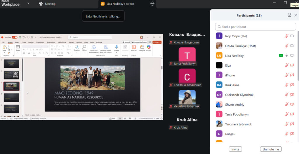Viewport: 299px width, 154px height.
Task: Click the muted mic icon for Kruk Alina
Action: (287, 85)
